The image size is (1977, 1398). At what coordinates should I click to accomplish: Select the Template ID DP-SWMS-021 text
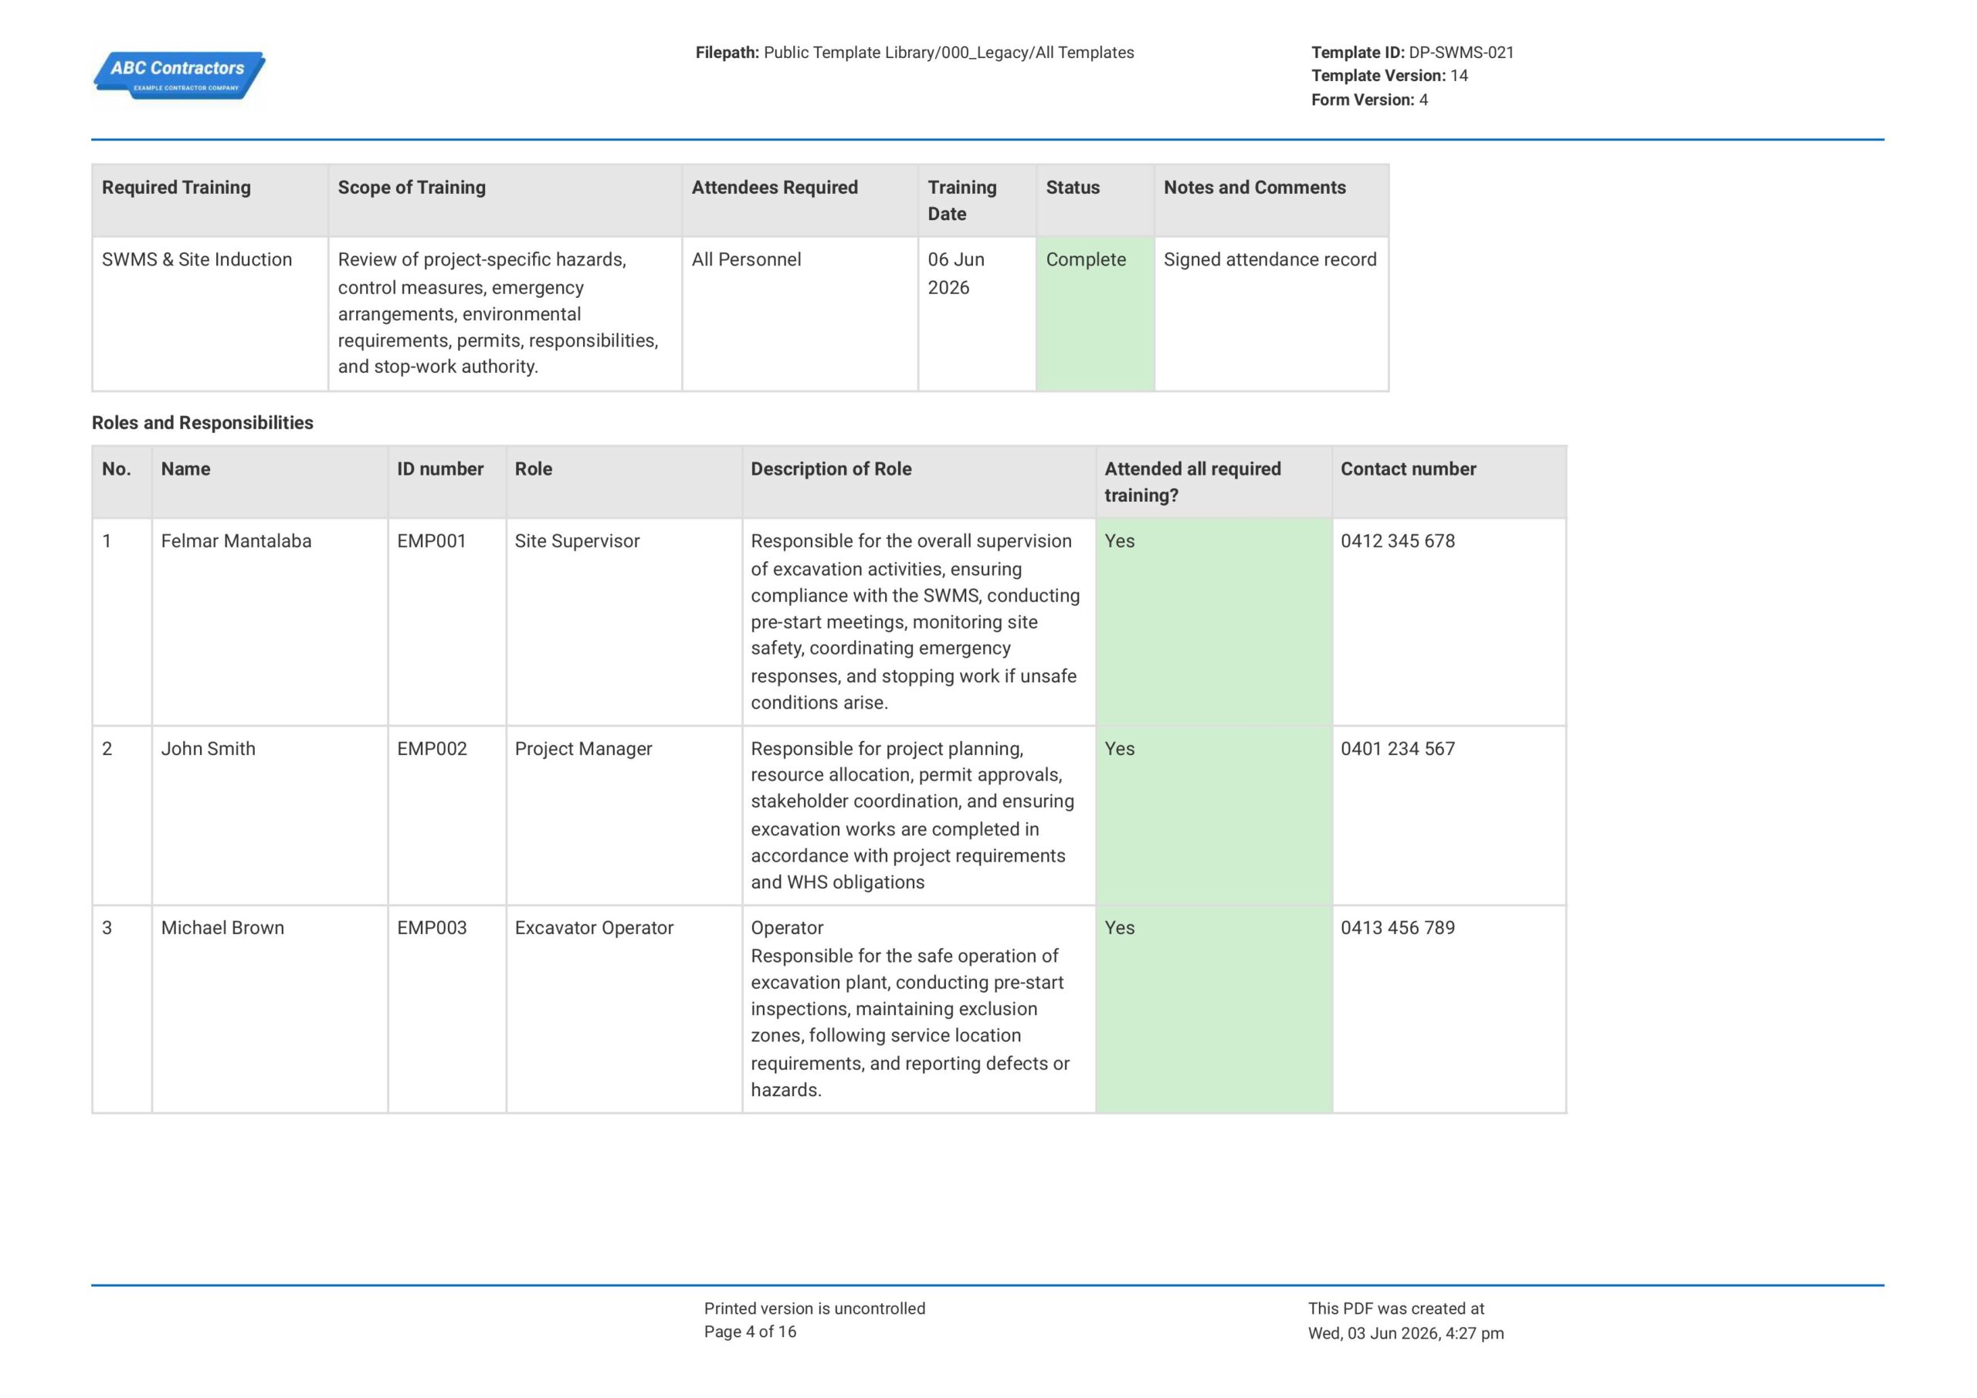tap(1412, 52)
